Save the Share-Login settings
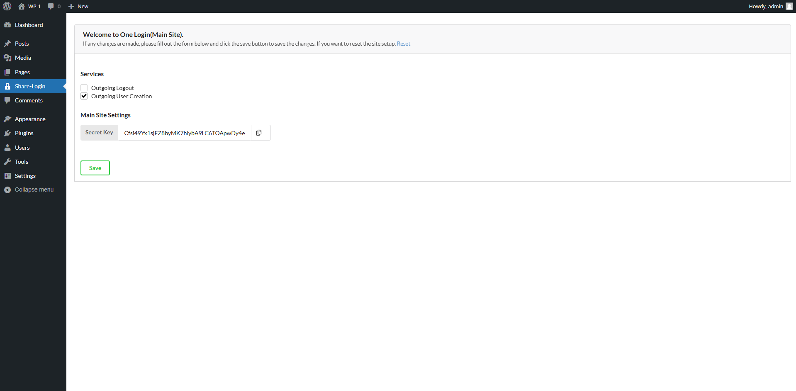 point(95,168)
